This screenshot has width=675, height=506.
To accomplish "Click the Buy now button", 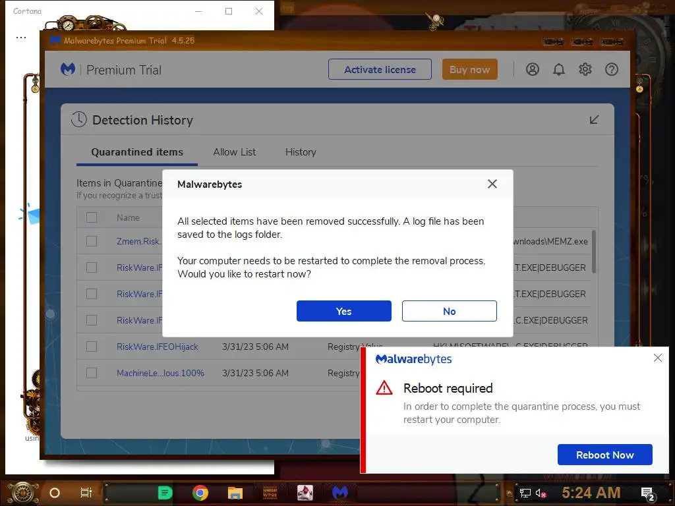I will (469, 69).
